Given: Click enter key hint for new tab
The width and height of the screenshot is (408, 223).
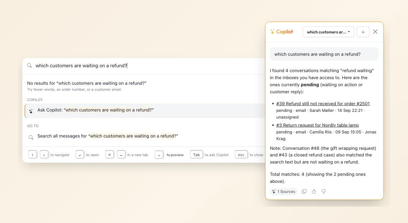Looking at the screenshot, I should click(121, 155).
